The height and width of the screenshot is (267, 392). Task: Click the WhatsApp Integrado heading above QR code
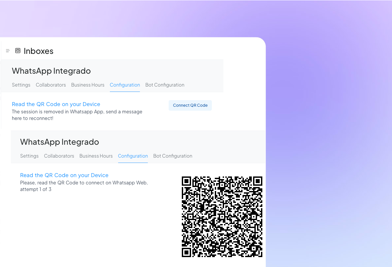click(x=59, y=142)
